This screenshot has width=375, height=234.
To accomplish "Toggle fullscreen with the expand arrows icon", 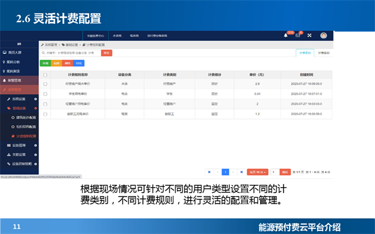I will click(309, 35).
